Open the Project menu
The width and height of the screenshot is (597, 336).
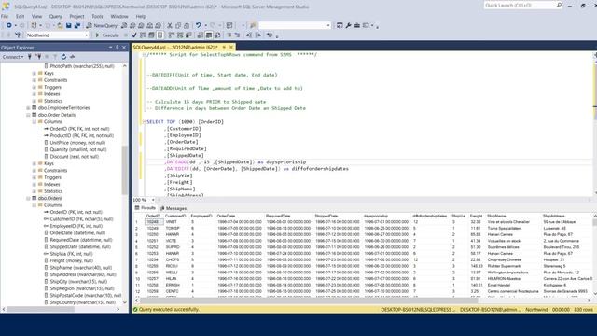(x=76, y=17)
